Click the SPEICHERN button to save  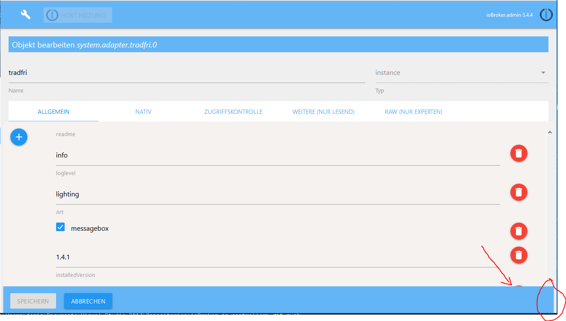(33, 301)
